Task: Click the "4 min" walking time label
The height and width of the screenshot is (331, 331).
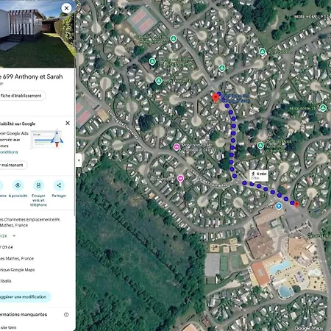Action: (x=259, y=175)
